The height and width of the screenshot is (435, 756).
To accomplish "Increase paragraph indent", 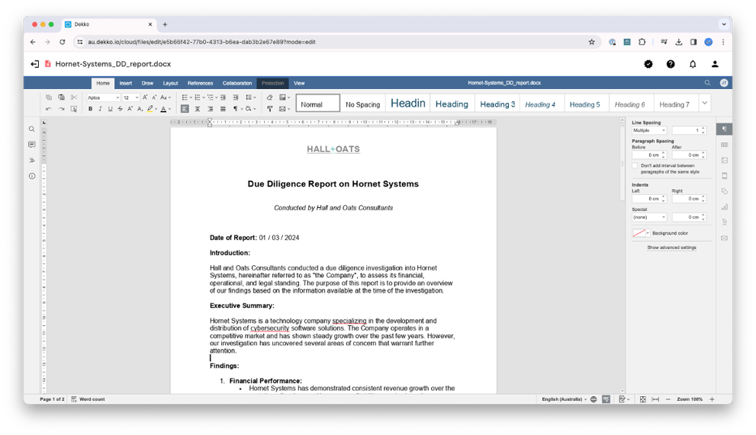I will pyautogui.click(x=235, y=98).
